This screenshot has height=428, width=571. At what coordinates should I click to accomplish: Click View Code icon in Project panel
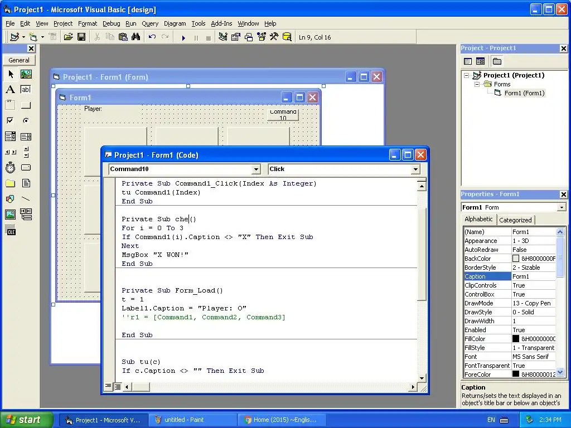pyautogui.click(x=468, y=61)
